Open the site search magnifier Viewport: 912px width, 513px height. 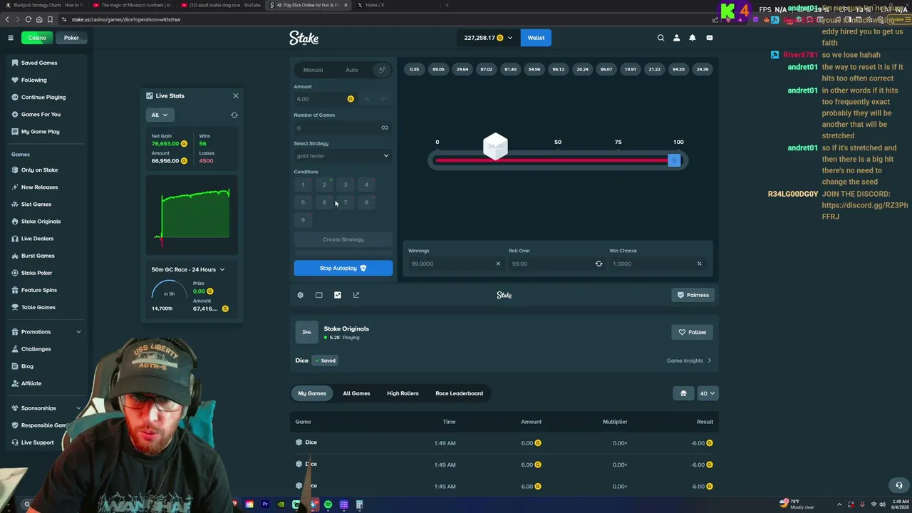point(660,38)
